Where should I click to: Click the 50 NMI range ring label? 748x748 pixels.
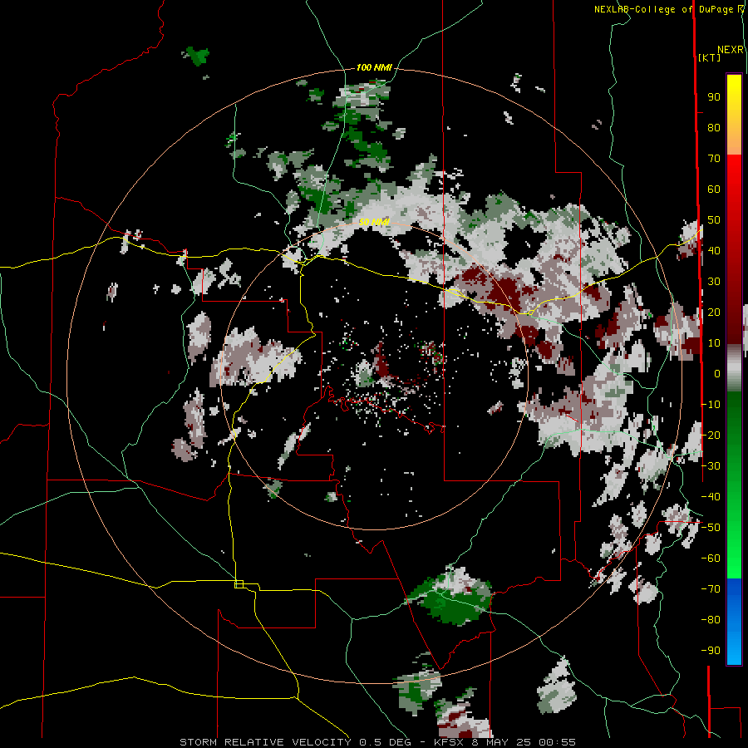pos(374,222)
